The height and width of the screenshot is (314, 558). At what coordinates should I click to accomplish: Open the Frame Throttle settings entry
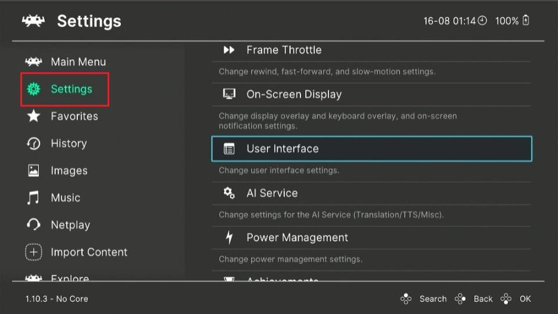[x=371, y=50]
